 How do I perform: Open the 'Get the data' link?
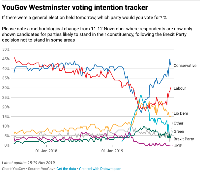point(66,169)
